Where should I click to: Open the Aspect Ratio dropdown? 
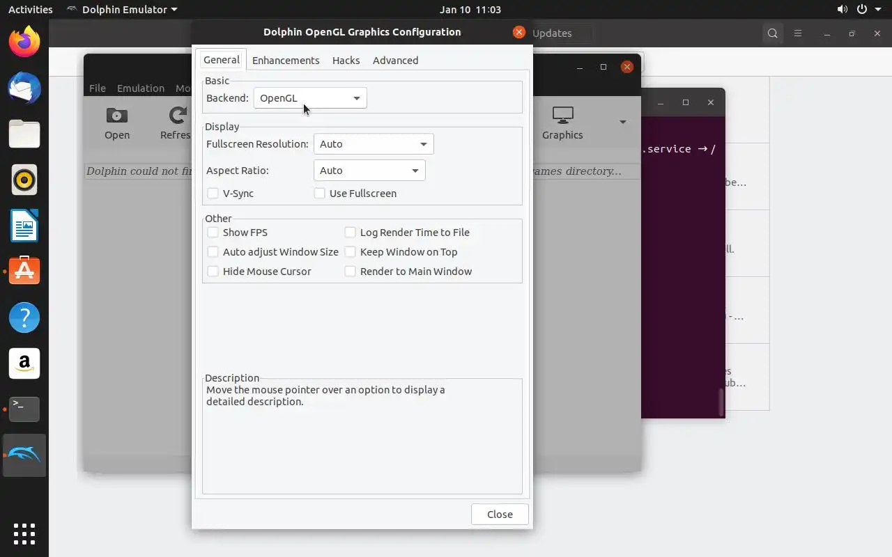pyautogui.click(x=369, y=171)
